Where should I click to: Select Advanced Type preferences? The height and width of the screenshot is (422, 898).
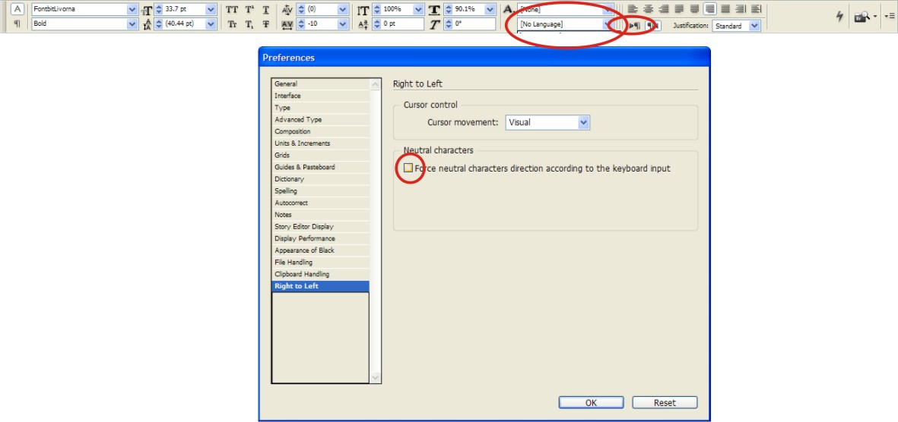point(320,120)
